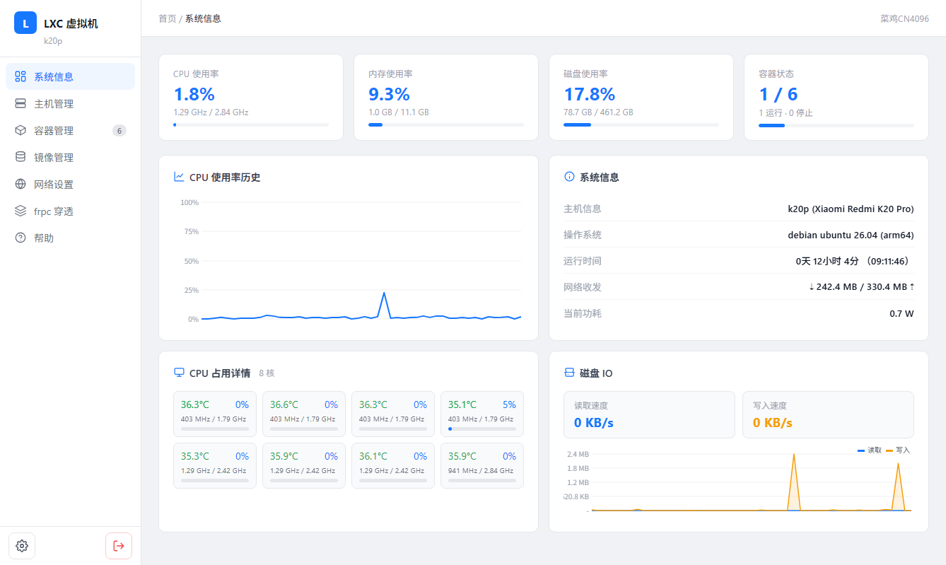
Task: Go to 首页 breadcrumb link
Action: click(x=168, y=18)
